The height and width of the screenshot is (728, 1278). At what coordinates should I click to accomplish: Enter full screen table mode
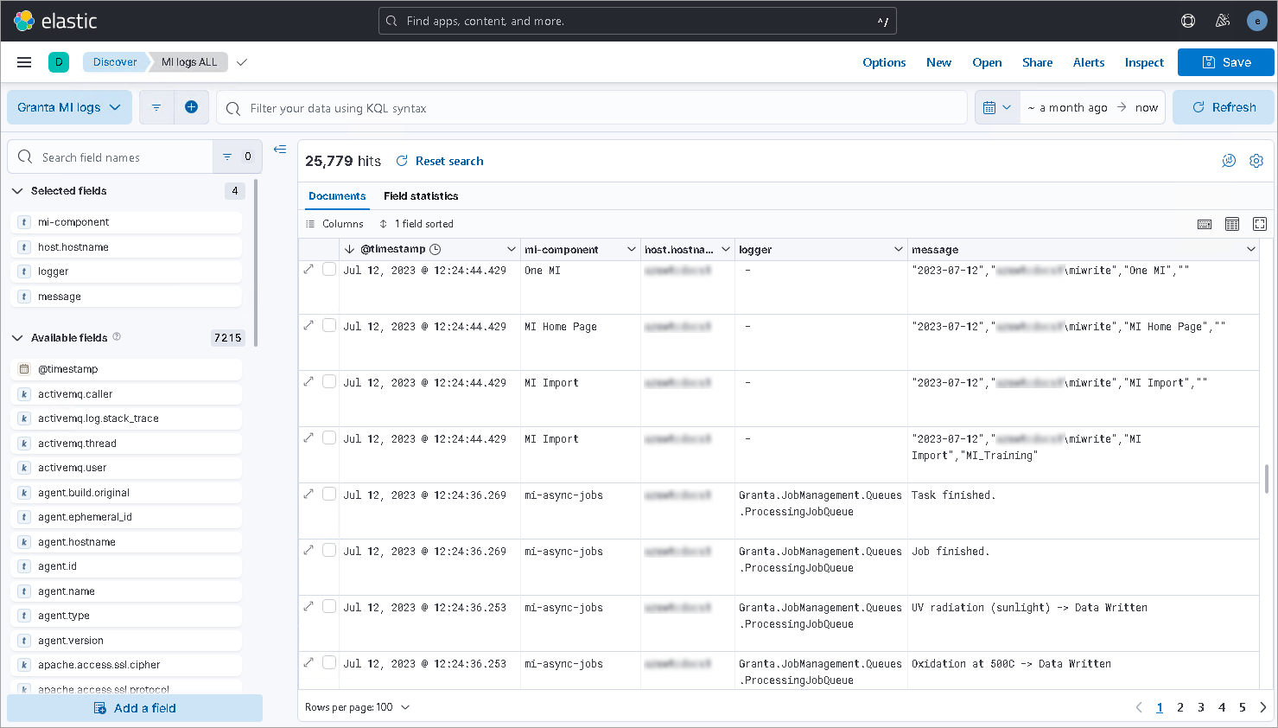pyautogui.click(x=1260, y=224)
